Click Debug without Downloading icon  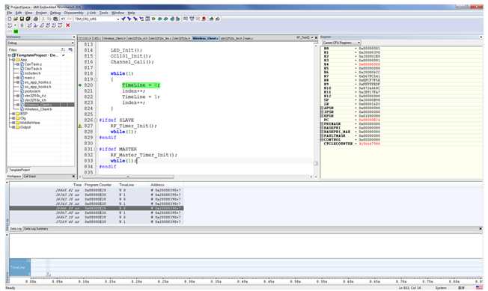[218, 19]
